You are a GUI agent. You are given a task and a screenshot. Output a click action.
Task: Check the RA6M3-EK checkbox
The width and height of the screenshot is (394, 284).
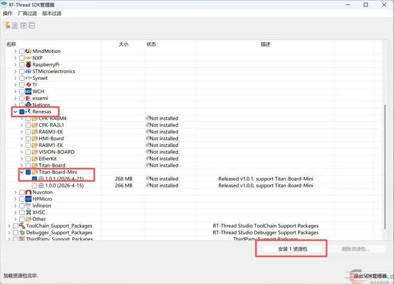click(28, 132)
